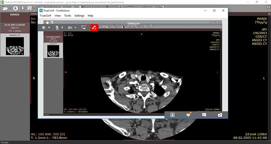
Task: Click '08.02.2005 11:43:08' timestamp in RadiAnt
Action: pos(250,138)
